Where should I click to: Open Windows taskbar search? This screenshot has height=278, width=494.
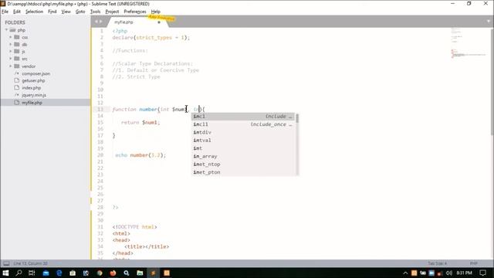click(19, 273)
